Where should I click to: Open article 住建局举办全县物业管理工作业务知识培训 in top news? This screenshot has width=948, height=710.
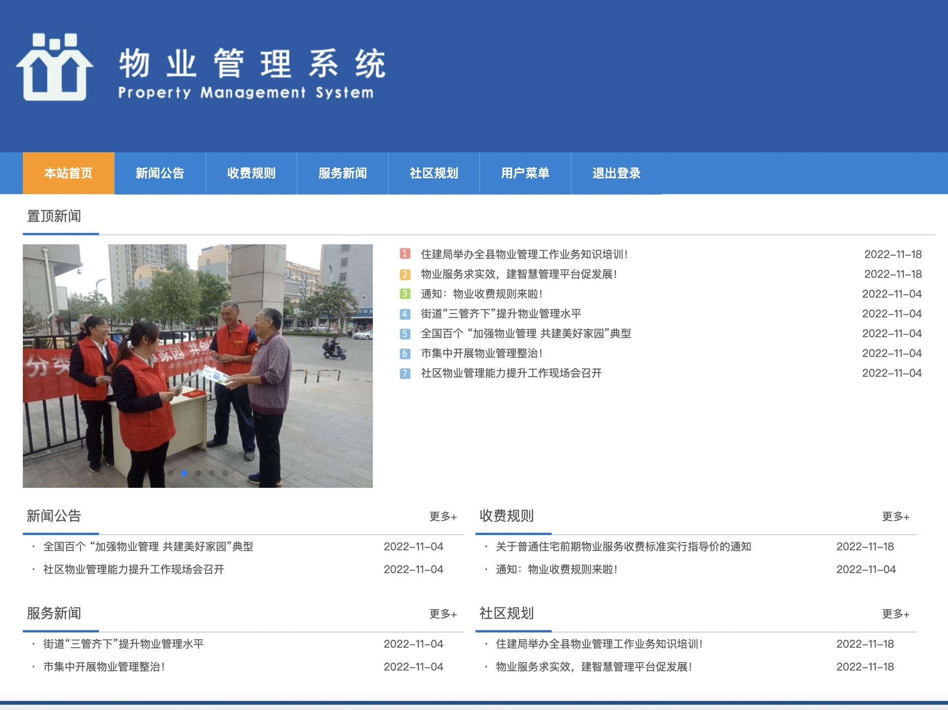coord(524,254)
